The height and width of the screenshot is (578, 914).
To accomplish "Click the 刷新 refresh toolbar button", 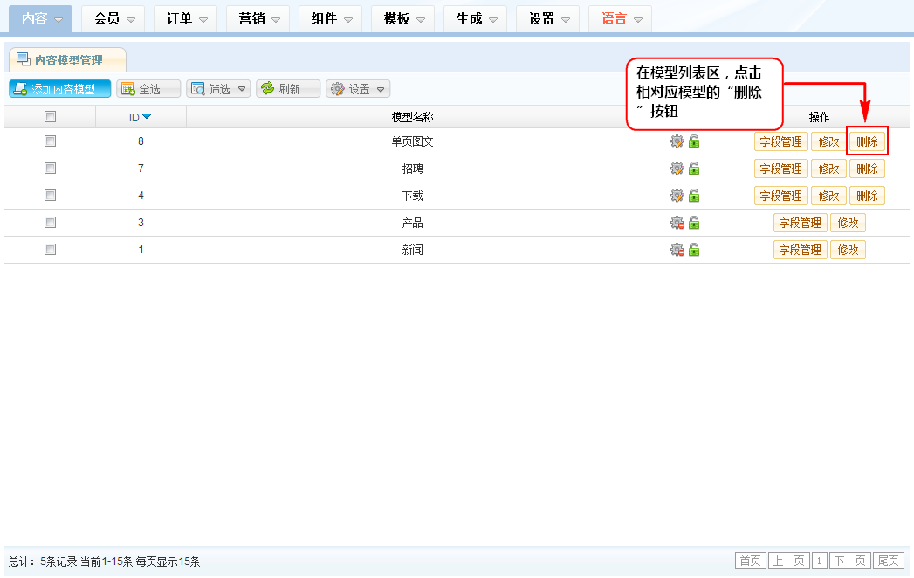I will click(288, 89).
